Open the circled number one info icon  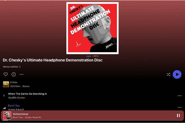[x=13, y=74]
